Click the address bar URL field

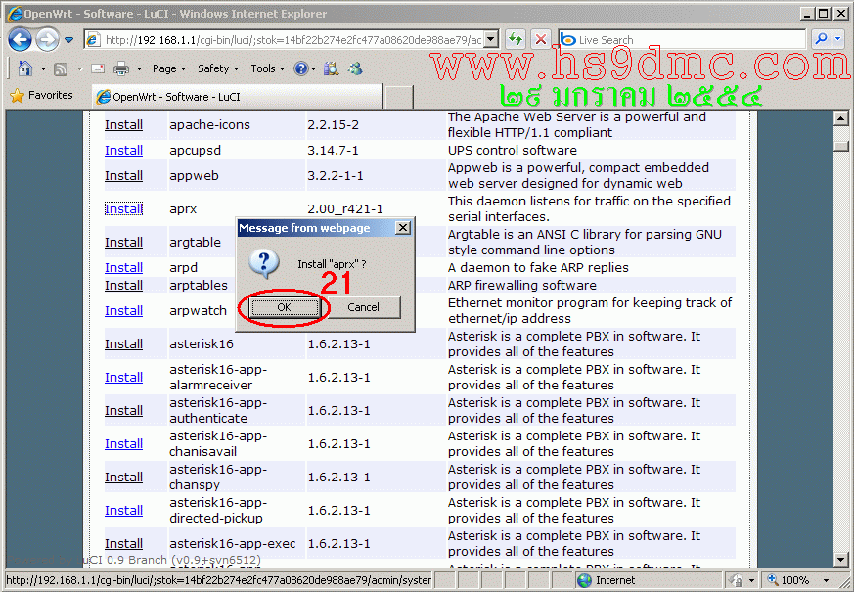(x=284, y=40)
